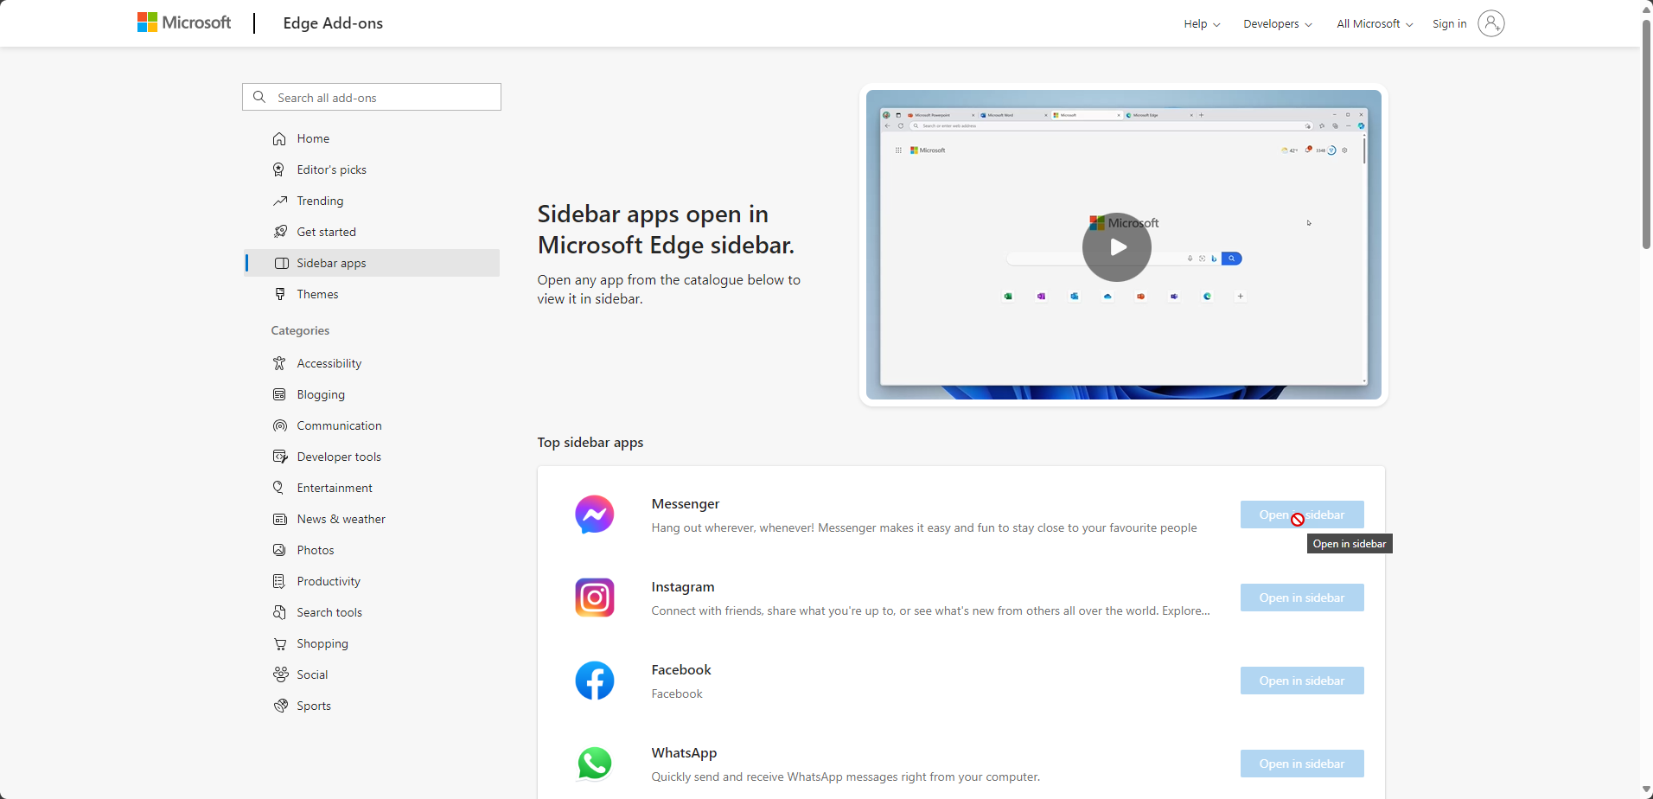
Task: Click the Sidebar apps panel icon
Action: [281, 263]
